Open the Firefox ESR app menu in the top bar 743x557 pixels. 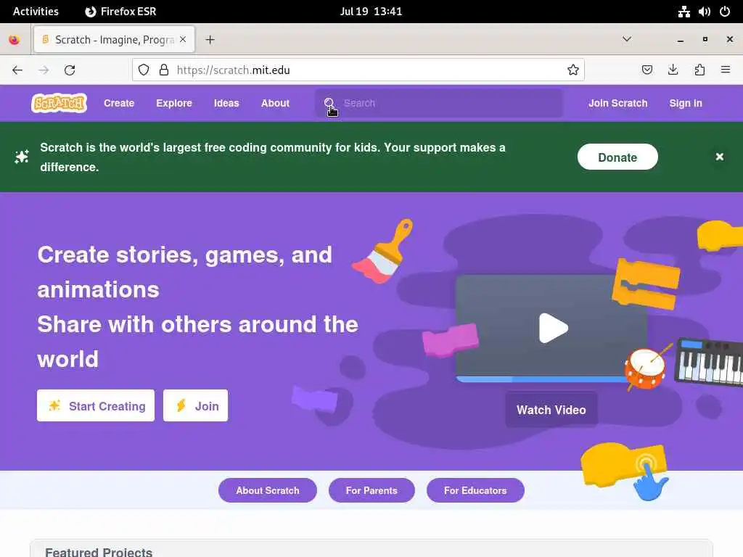pos(120,12)
